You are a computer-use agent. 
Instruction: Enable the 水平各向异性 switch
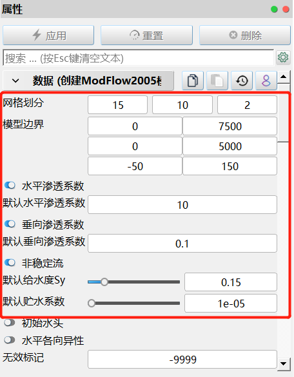click(10, 340)
